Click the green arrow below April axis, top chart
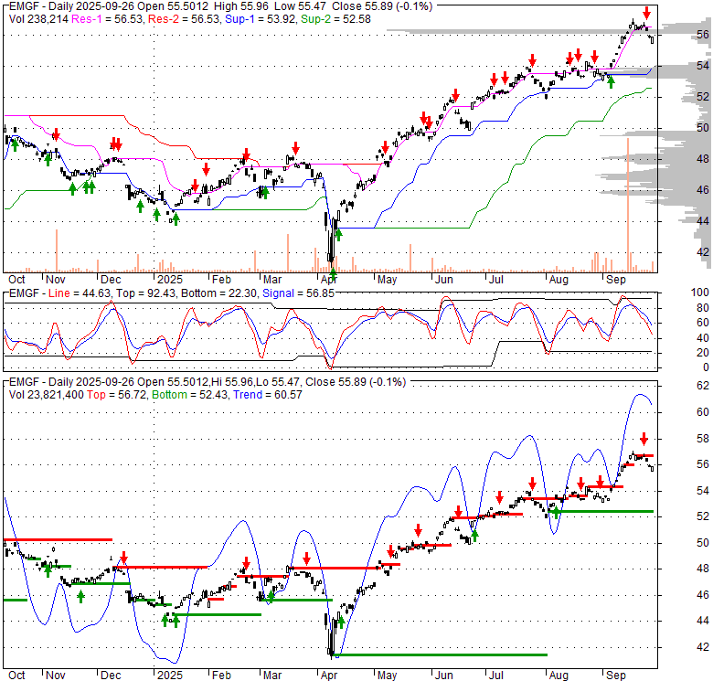The width and height of the screenshot is (713, 681). click(x=333, y=274)
